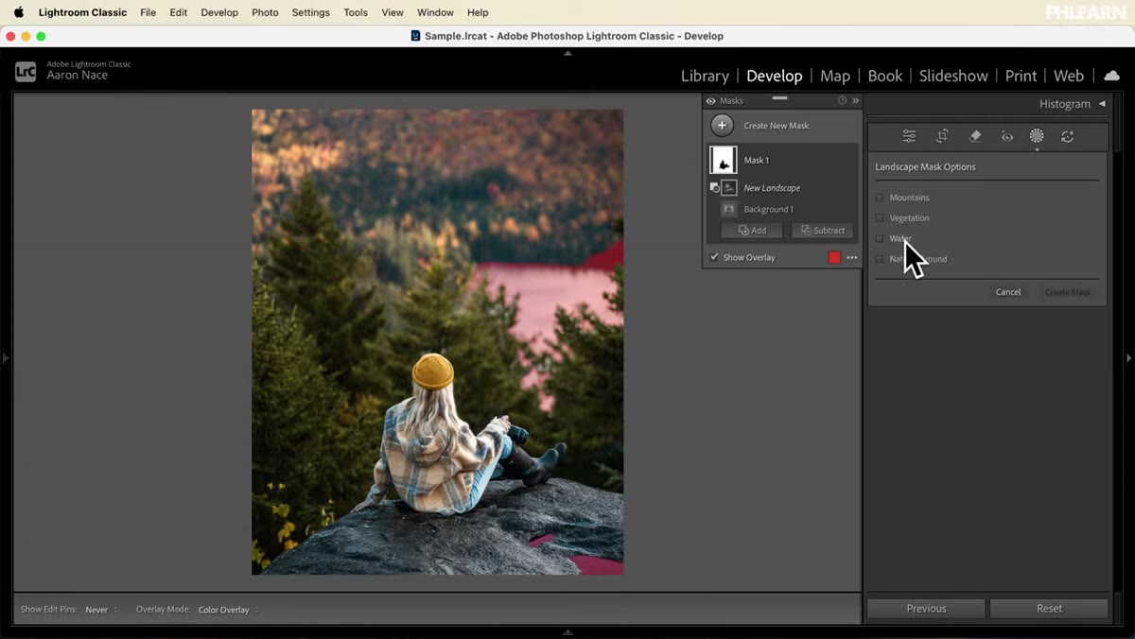The image size is (1135, 639).
Task: Cancel the Landscape Mask Options
Action: click(1008, 292)
